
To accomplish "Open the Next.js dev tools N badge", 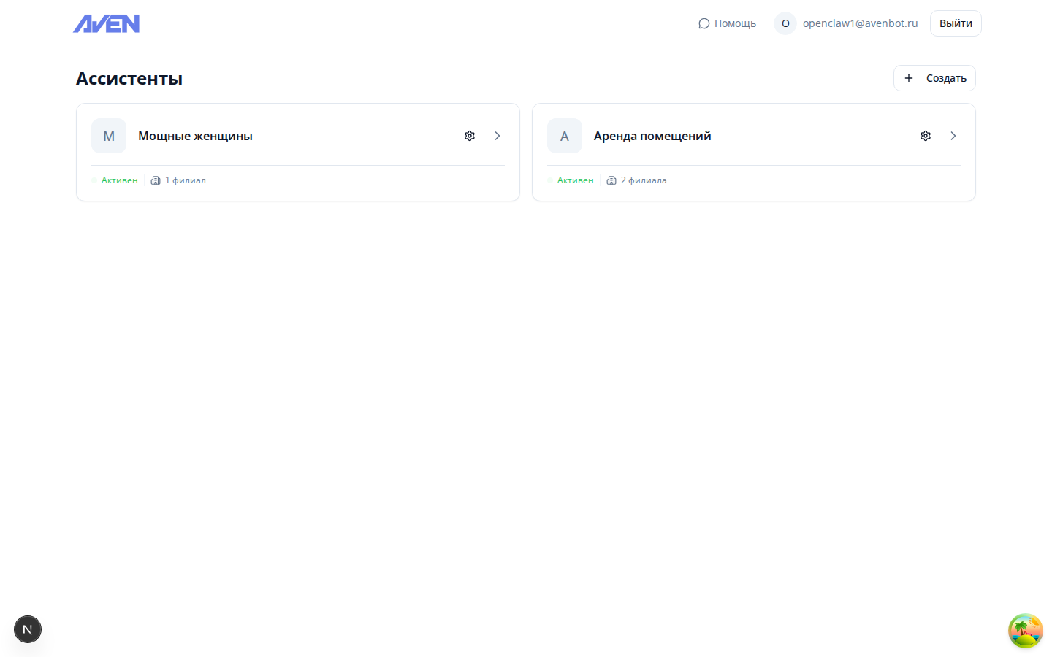I will click(x=28, y=629).
